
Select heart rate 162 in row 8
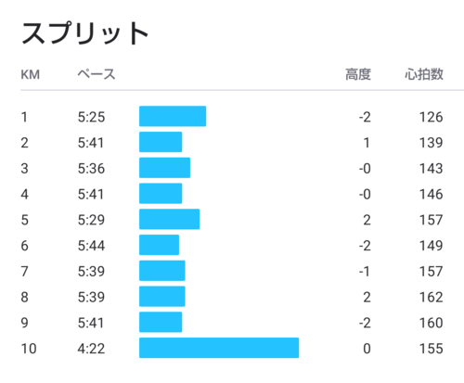tap(432, 298)
